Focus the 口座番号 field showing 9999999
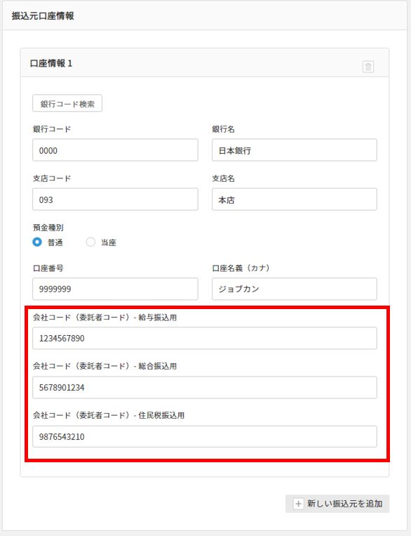The image size is (411, 536). point(115,289)
